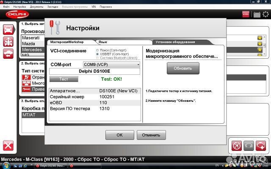
Task: Toggle favorite star on Mazda row
Action: pyautogui.click(x=260, y=44)
